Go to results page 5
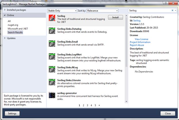This screenshot has width=179, height=120. (x=95, y=105)
